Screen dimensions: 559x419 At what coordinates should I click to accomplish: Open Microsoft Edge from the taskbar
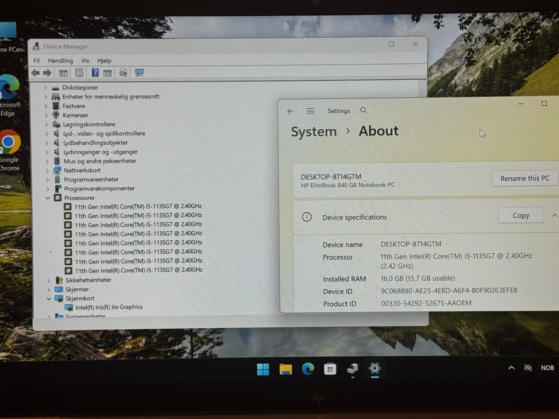coord(308,369)
